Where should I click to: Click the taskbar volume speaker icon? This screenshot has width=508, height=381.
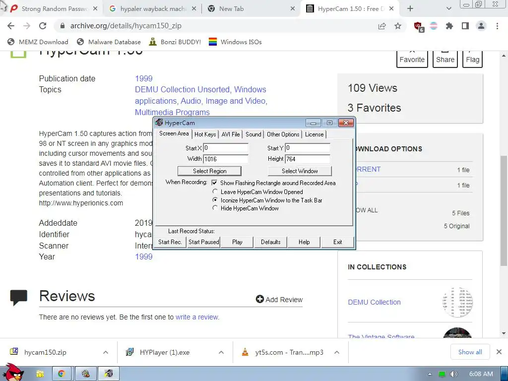453,374
